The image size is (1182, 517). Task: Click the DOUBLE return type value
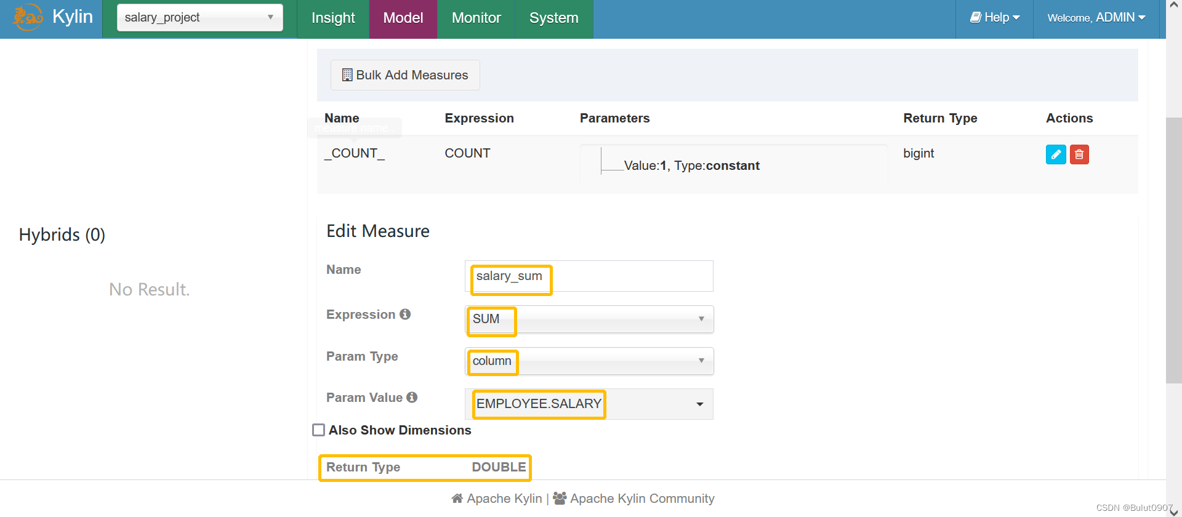tap(499, 467)
